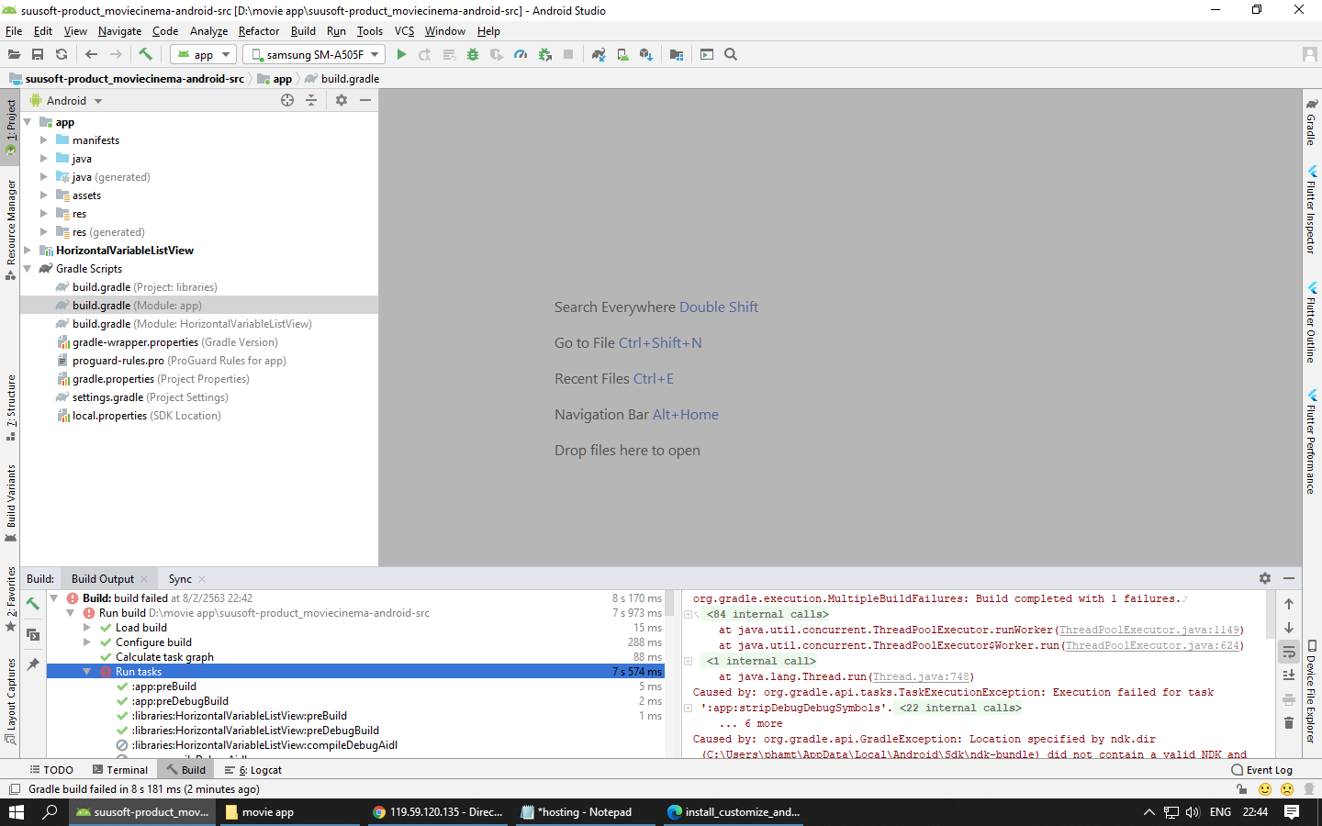Open the samsung SM-A505F device dropdown

(314, 55)
